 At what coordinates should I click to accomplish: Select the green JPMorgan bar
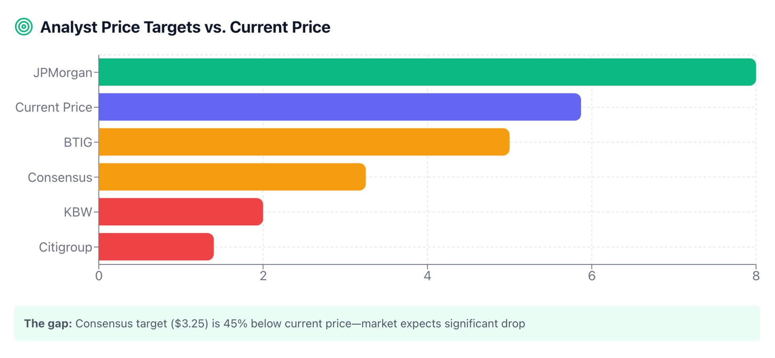[x=427, y=72]
